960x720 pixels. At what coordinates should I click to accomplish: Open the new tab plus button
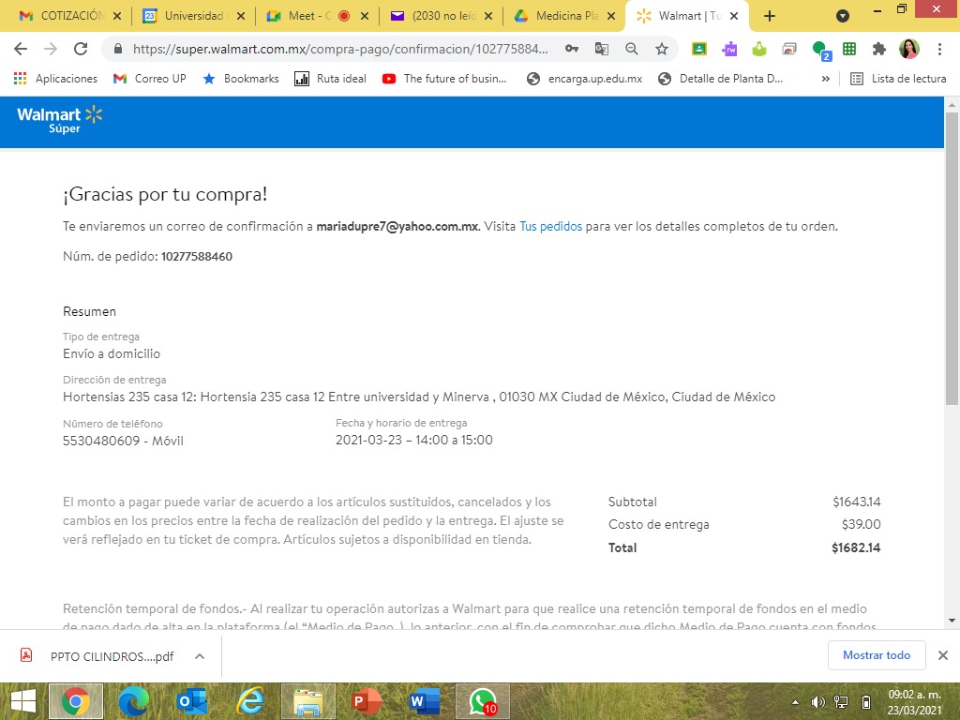coord(770,16)
